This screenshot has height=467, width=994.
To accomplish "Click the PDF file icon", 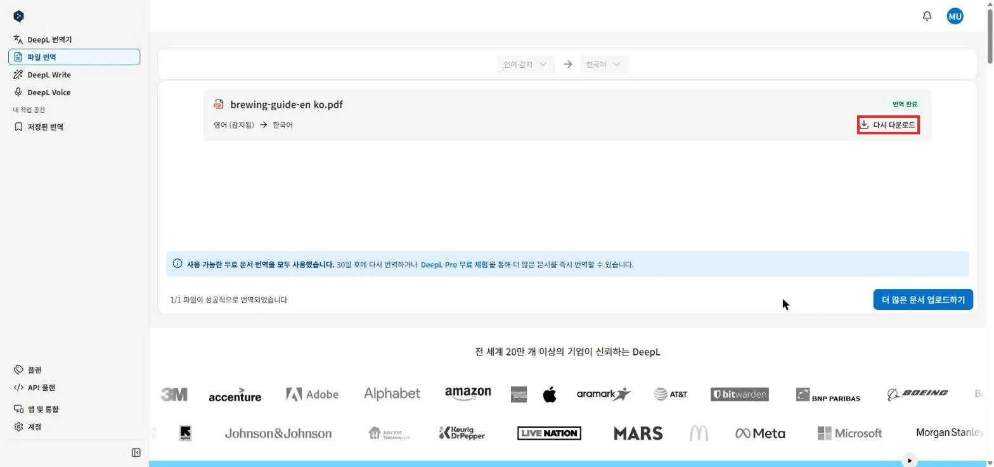I will coord(219,105).
